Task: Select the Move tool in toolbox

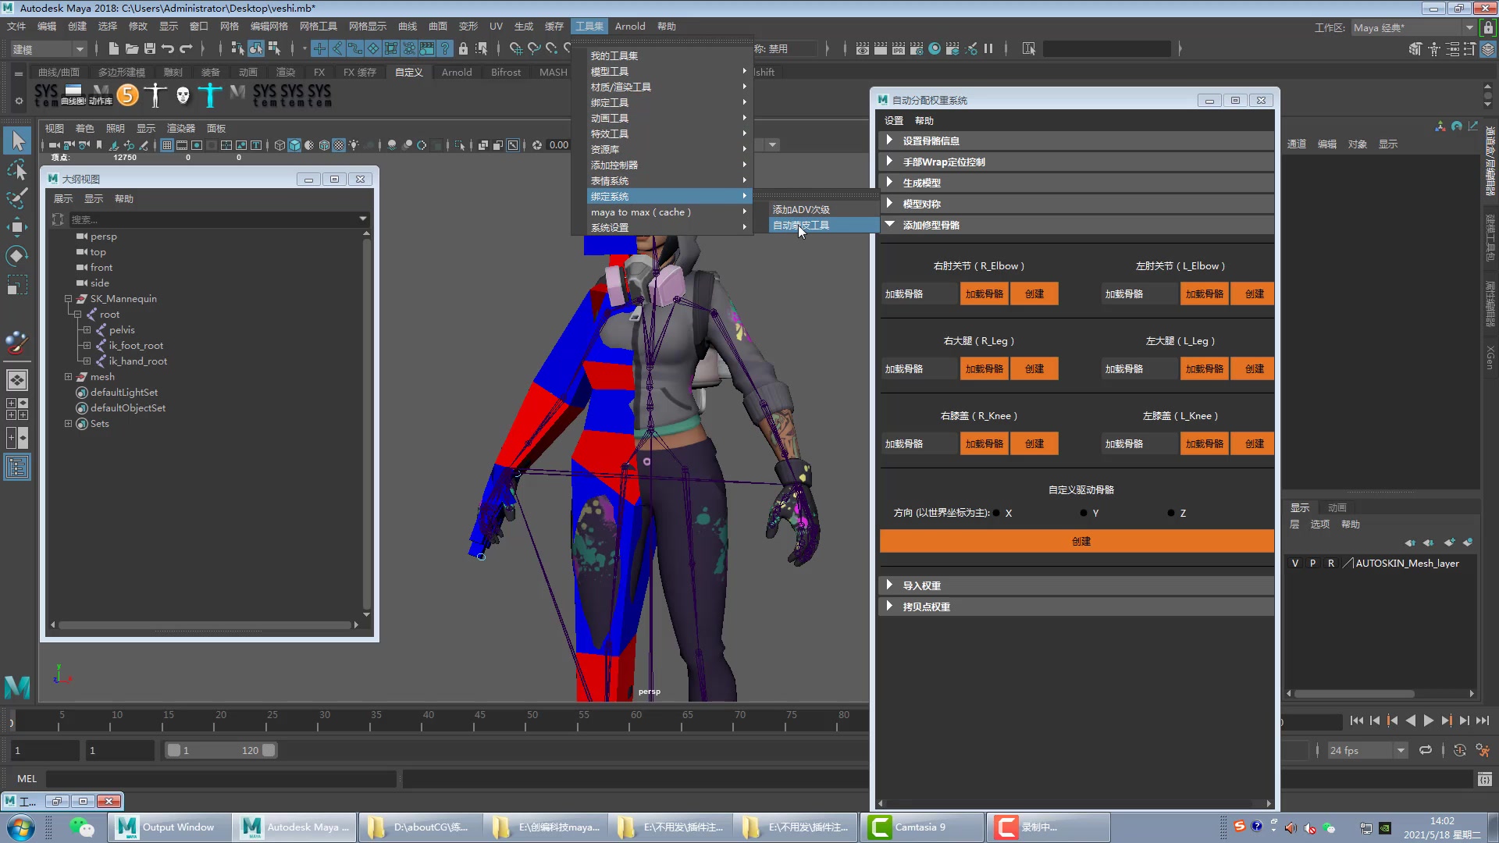Action: point(17,227)
